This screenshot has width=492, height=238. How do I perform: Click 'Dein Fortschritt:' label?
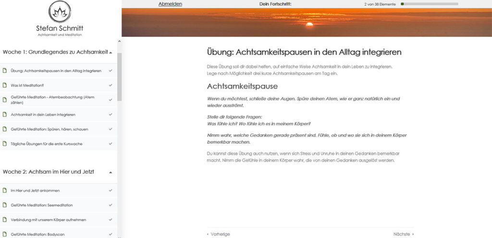(275, 4)
